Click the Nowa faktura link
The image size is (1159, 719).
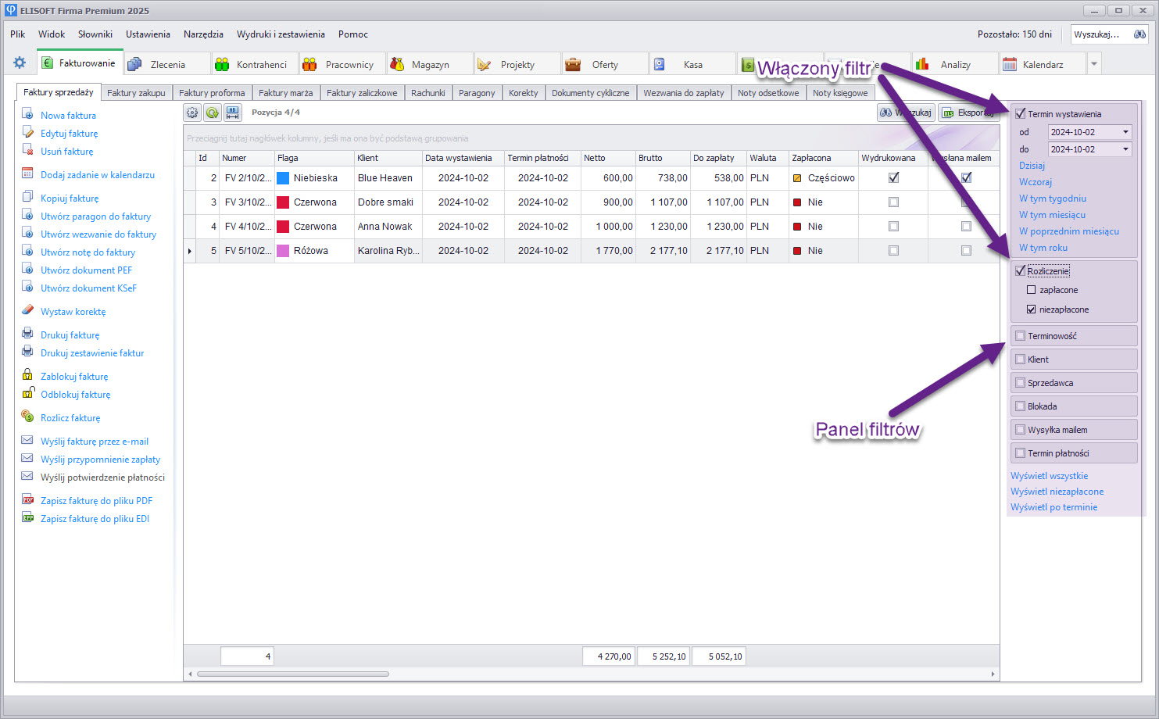tap(68, 115)
